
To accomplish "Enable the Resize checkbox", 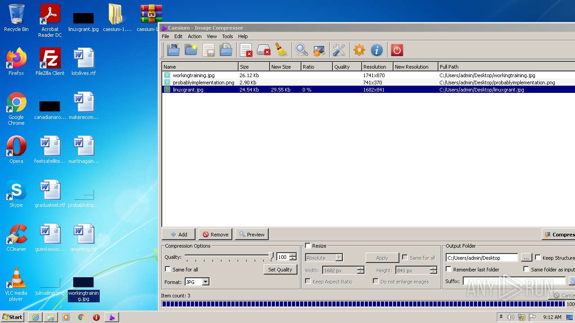I will tap(308, 246).
